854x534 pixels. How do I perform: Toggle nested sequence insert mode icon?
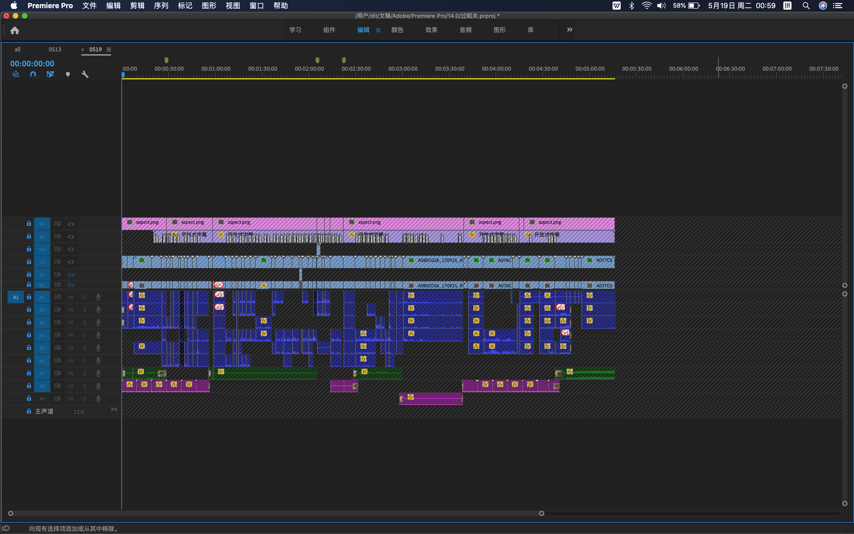click(16, 74)
